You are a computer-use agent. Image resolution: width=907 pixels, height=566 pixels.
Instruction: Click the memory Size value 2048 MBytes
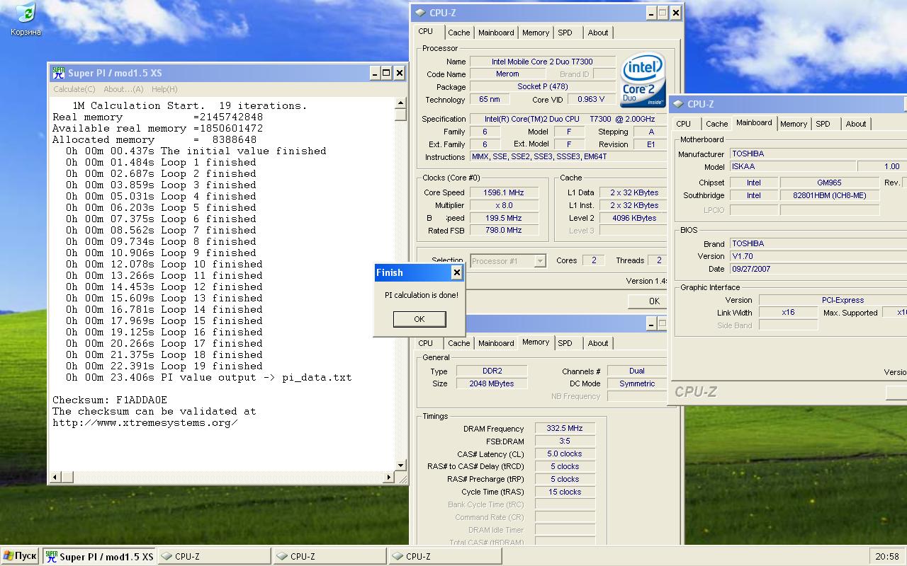click(x=491, y=383)
